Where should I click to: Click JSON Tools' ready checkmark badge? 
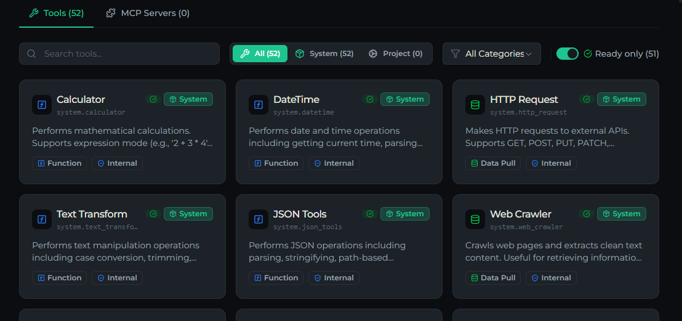tap(370, 214)
